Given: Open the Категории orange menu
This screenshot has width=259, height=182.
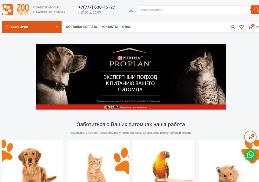Looking at the screenshot, I should point(32,27).
